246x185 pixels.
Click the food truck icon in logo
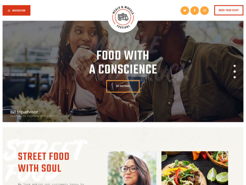[123, 17]
